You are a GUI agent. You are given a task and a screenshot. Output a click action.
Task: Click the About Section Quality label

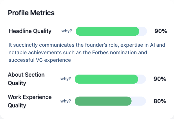tap(26, 79)
